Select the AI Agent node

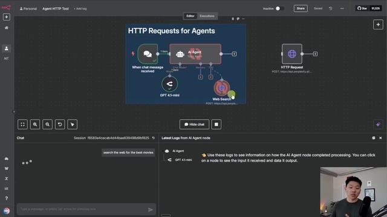tap(195, 54)
